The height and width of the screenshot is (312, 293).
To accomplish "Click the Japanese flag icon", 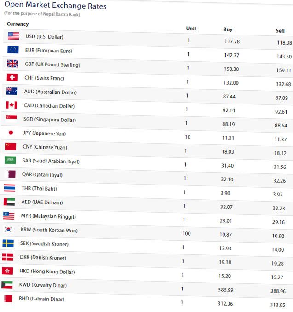I will coord(11,133).
